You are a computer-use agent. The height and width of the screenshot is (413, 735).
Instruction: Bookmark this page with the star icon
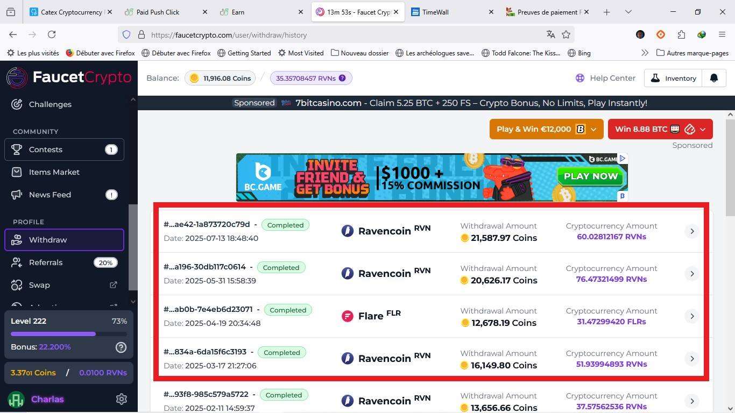(x=566, y=34)
